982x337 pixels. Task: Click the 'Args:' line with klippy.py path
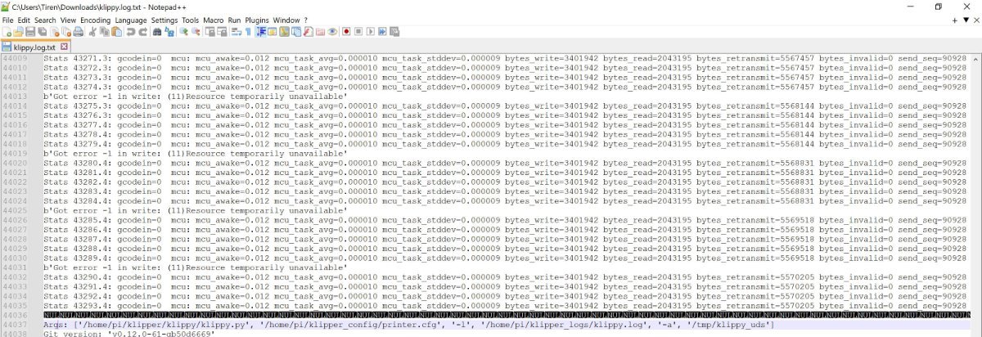pos(408,325)
